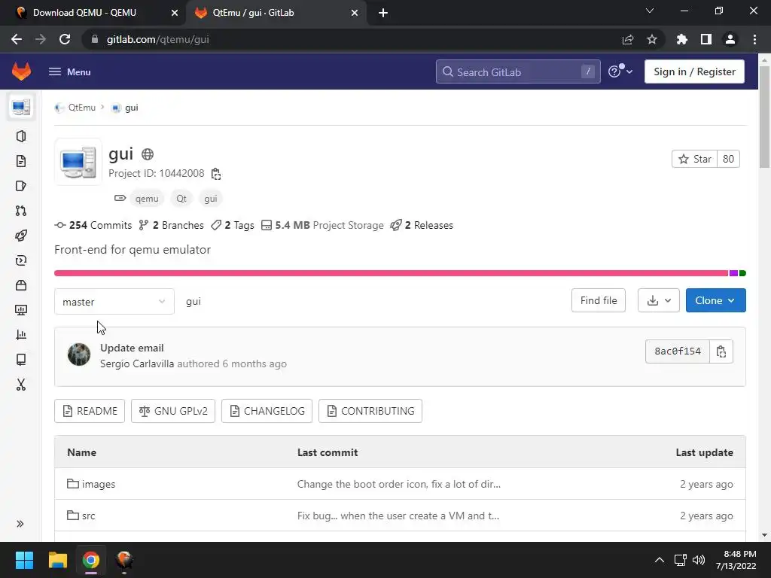Click the gui project avatar image

(78, 162)
